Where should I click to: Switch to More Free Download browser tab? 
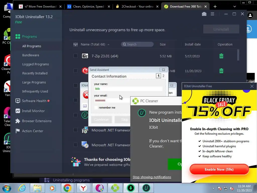40,6
